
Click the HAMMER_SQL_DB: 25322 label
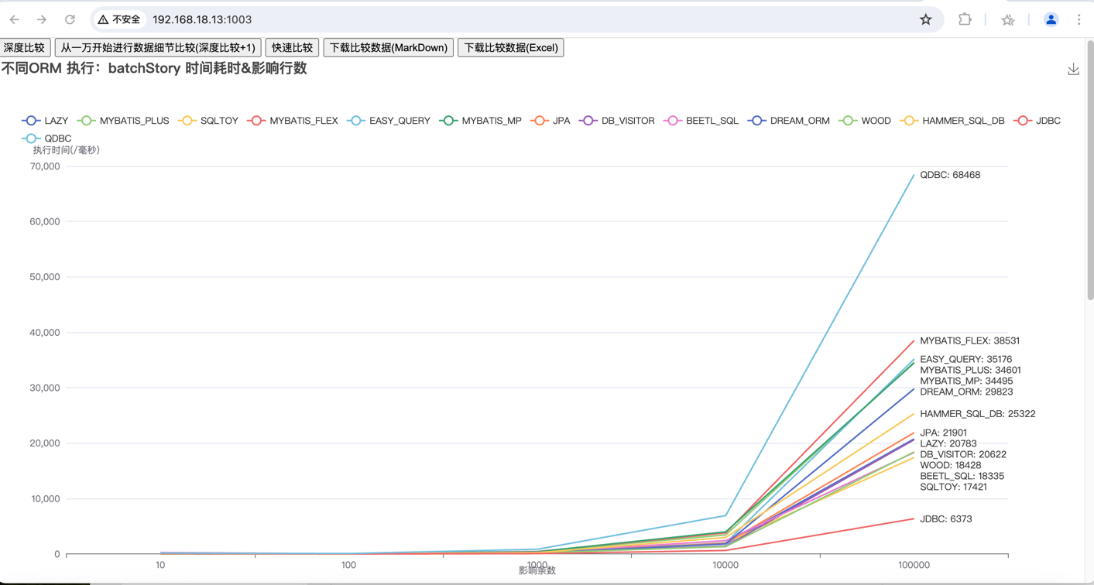(x=977, y=414)
